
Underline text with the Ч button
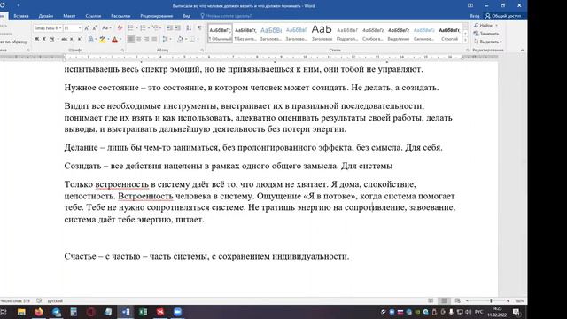[x=52, y=39]
